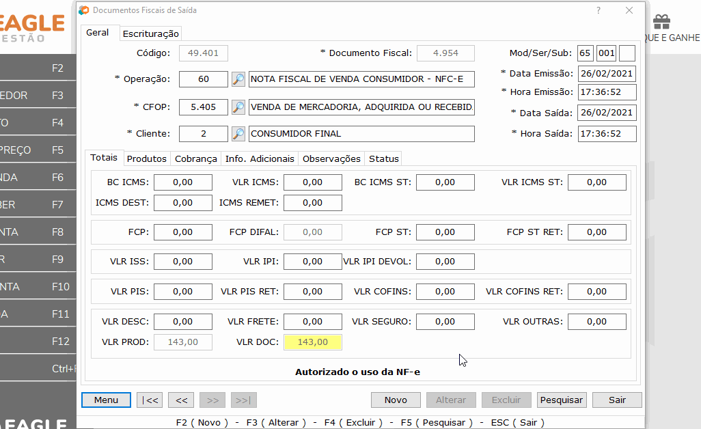Viewport: 701px width, 429px height.
Task: Click the FCP value field
Action: (183, 232)
